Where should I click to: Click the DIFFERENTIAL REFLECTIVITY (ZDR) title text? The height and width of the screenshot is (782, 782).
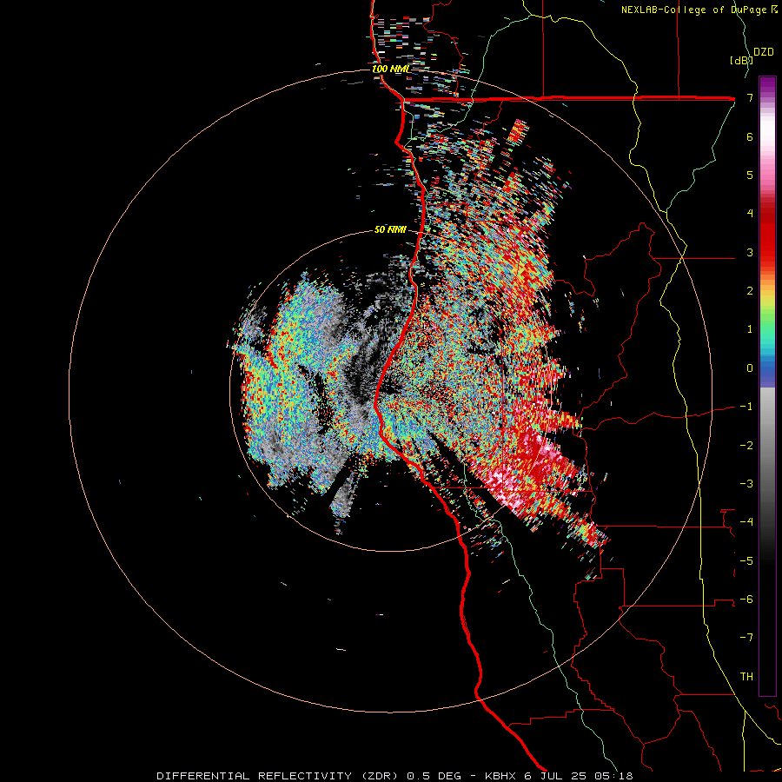[x=277, y=776]
